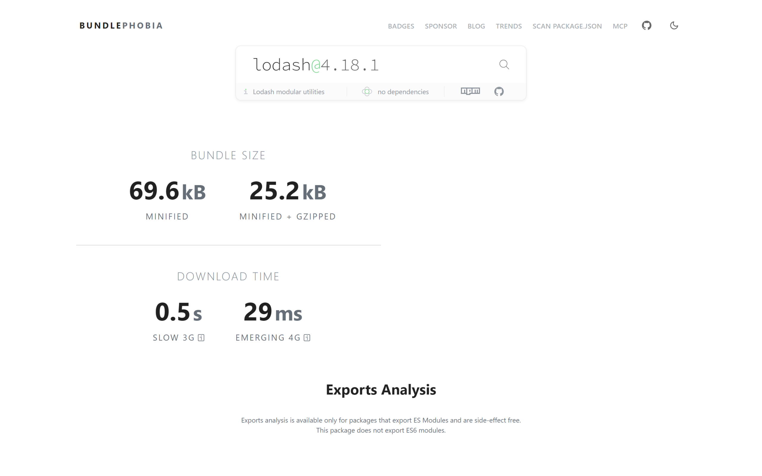
Task: Click the 29 ms download time value
Action: point(273,312)
